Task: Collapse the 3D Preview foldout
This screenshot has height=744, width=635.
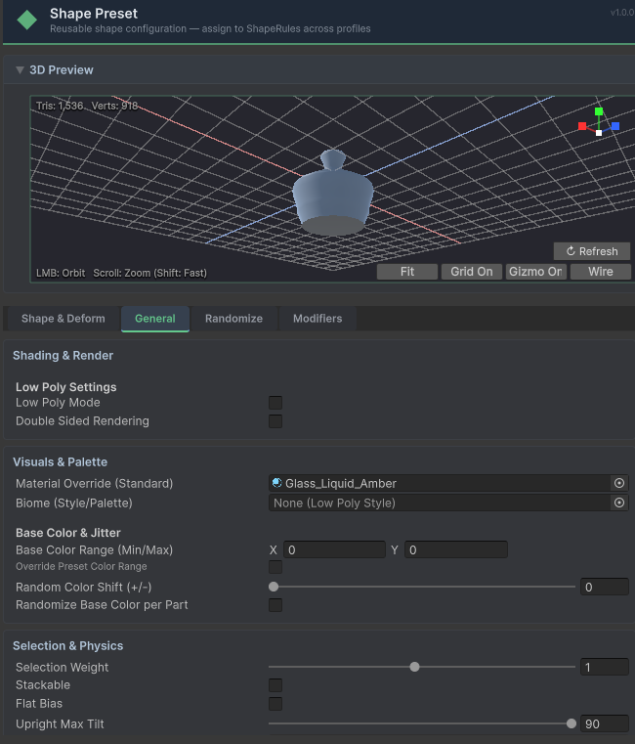Action: tap(20, 70)
